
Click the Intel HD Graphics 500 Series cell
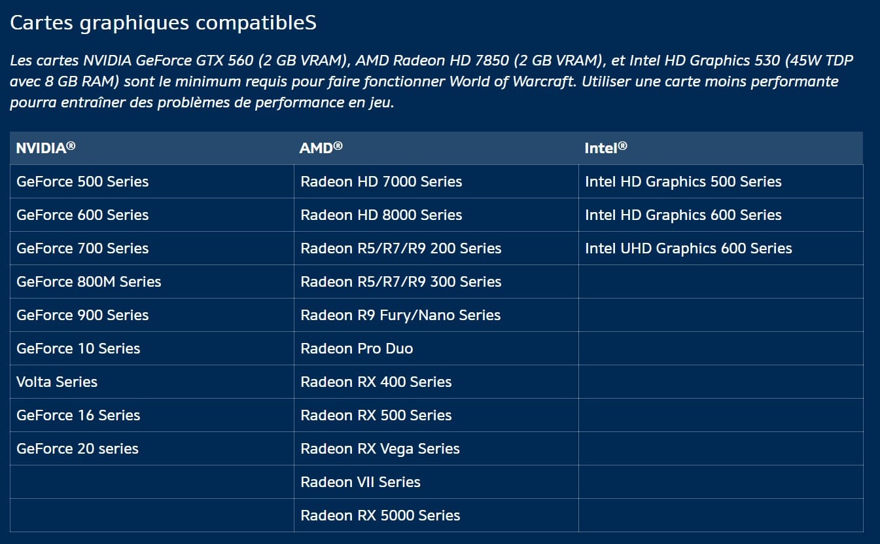coord(683,181)
